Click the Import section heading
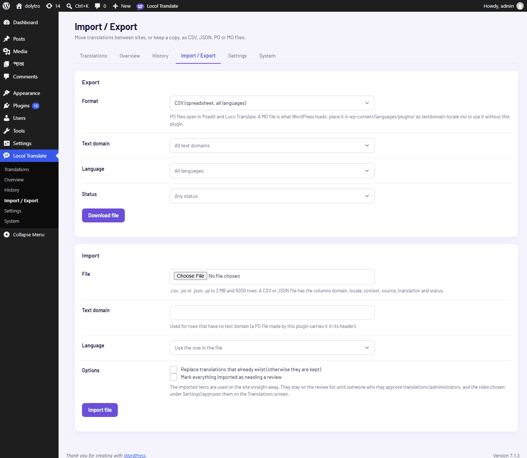This screenshot has height=458, width=527. click(90, 256)
